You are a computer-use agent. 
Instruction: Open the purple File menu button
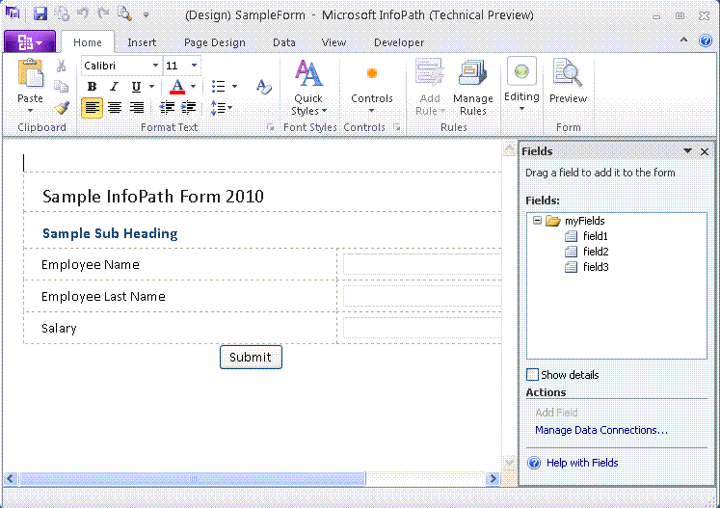click(x=30, y=42)
